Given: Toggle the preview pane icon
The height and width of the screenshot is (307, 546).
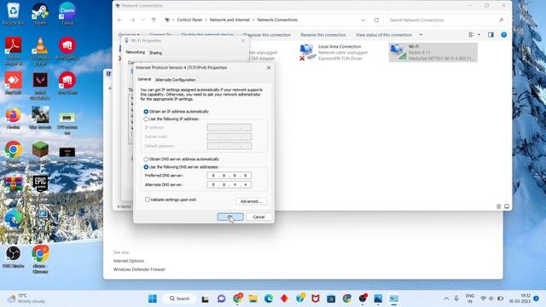Looking at the screenshot, I should pos(491,35).
